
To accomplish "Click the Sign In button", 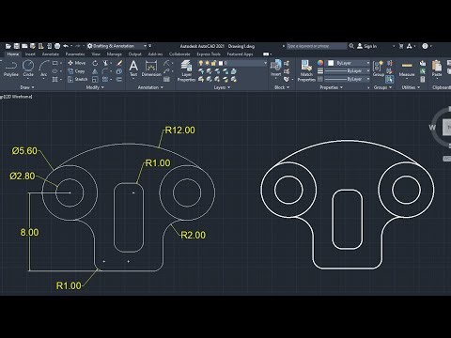I will coord(367,46).
